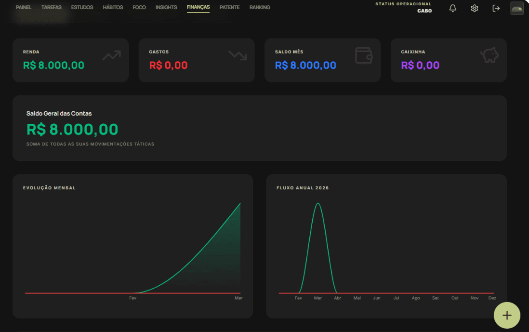Viewport: 529px width, 332px height.
Task: View the Ranking tab
Action: pyautogui.click(x=260, y=7)
